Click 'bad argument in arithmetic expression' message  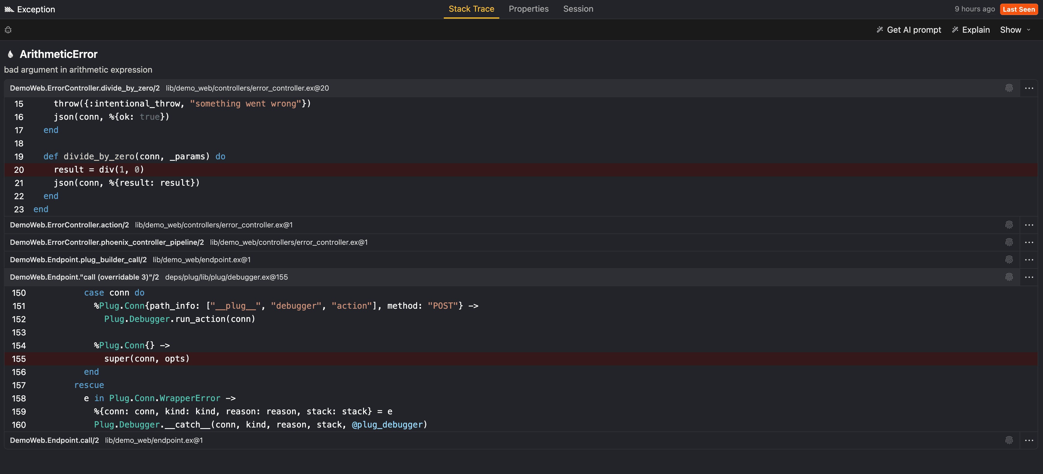click(x=78, y=70)
